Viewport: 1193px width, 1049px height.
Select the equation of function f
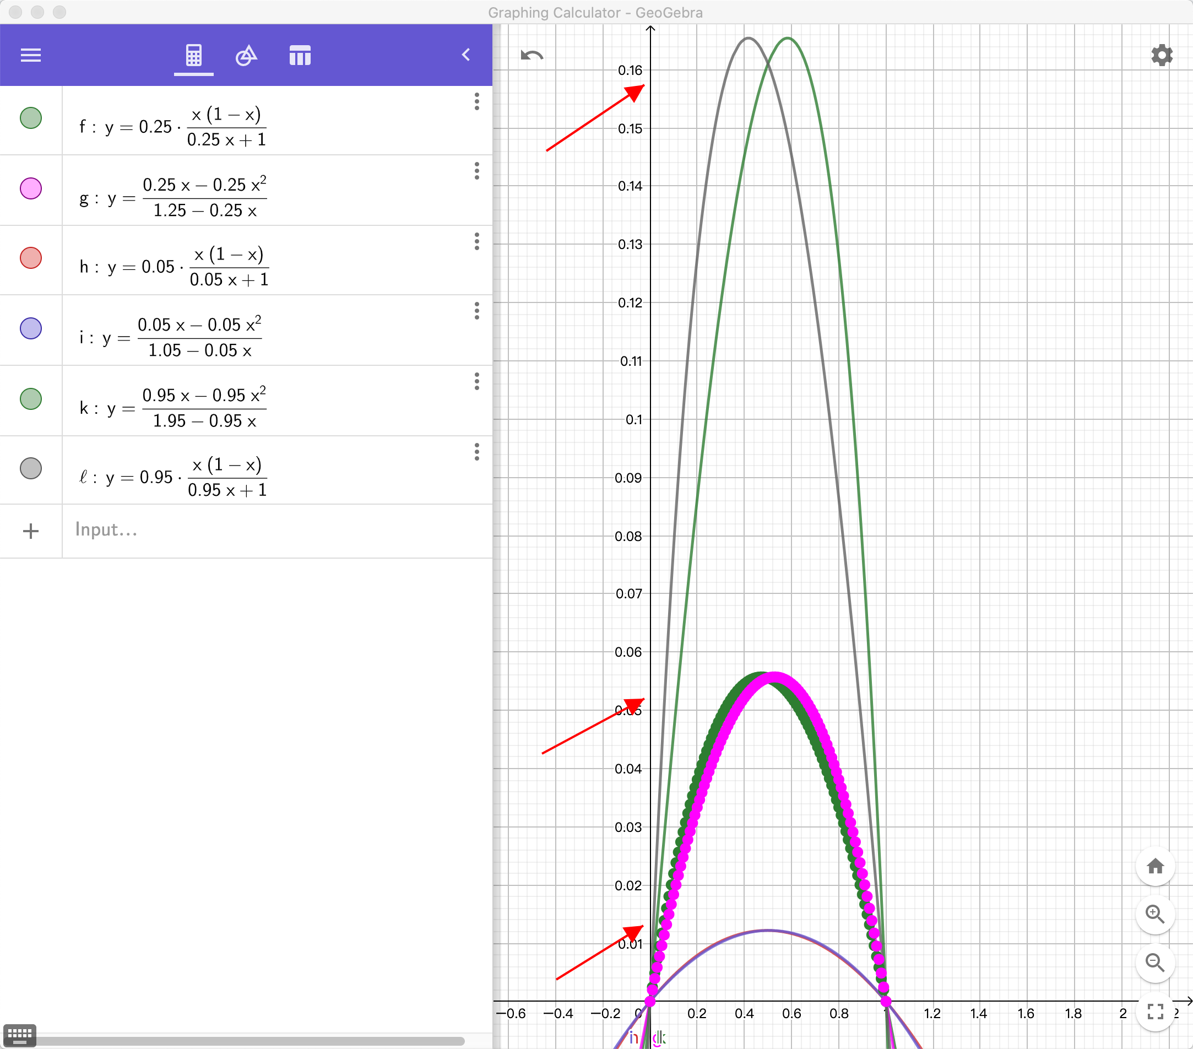click(173, 127)
